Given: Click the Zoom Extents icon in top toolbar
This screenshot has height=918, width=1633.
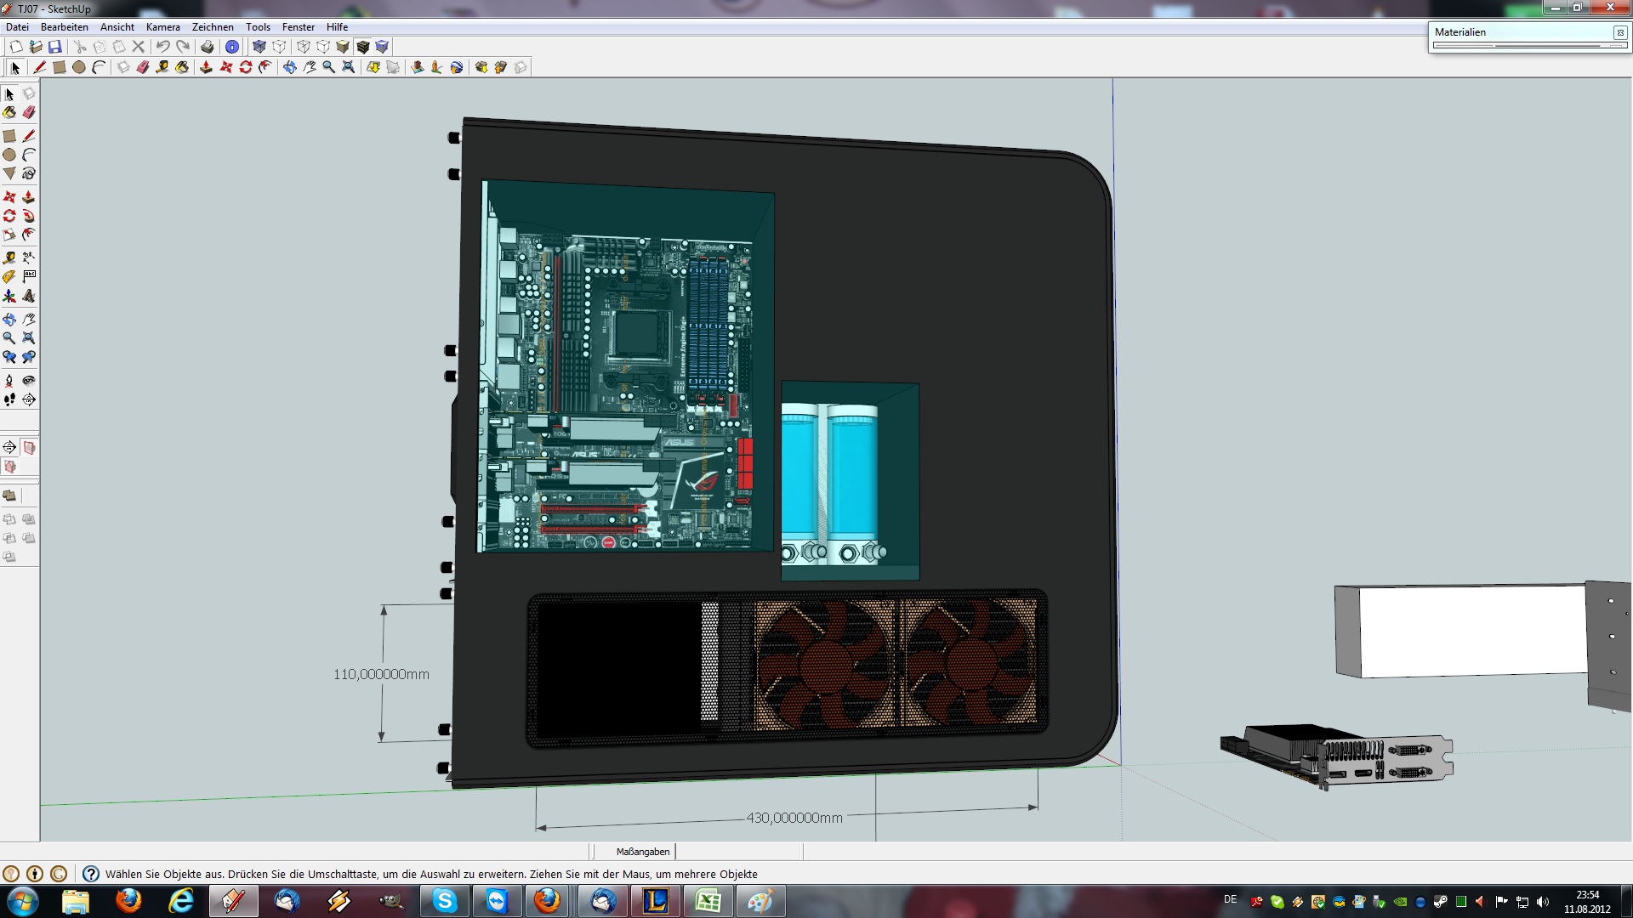Looking at the screenshot, I should 348,67.
